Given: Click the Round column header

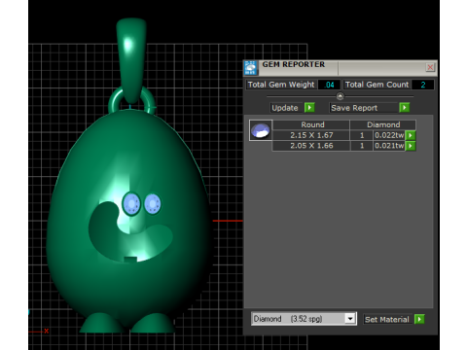Looking at the screenshot, I should [311, 124].
